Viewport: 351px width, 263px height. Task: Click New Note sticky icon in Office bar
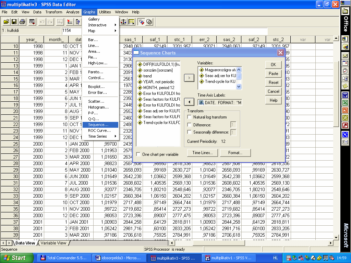pyautogui.click(x=345, y=86)
